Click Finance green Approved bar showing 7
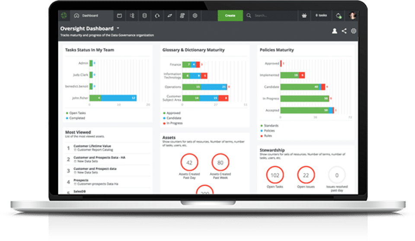 pyautogui.click(x=187, y=64)
